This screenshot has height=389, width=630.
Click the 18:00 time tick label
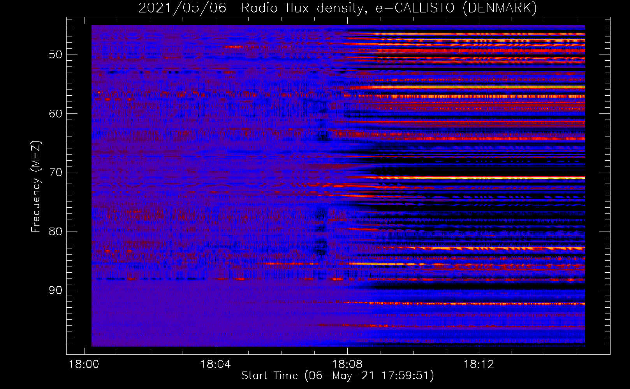[x=84, y=364]
